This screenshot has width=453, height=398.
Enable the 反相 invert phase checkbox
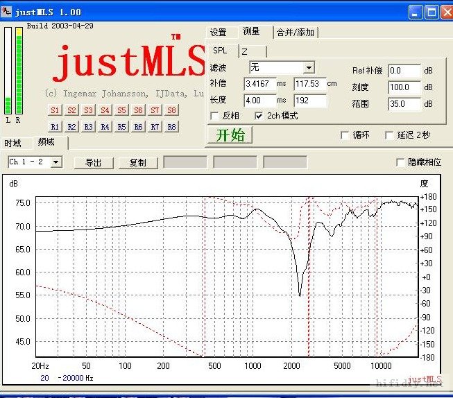pyautogui.click(x=214, y=116)
